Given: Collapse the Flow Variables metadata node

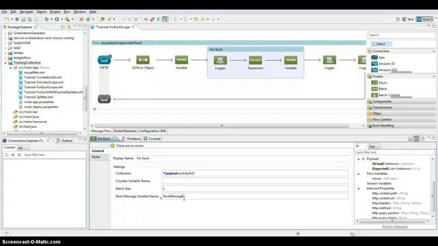Looking at the screenshot, I should pos(359,174).
